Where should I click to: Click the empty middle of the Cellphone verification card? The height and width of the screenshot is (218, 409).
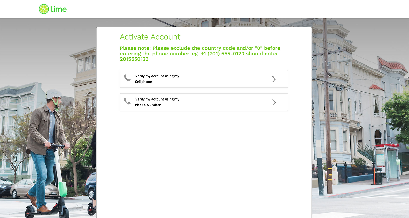pos(224,79)
